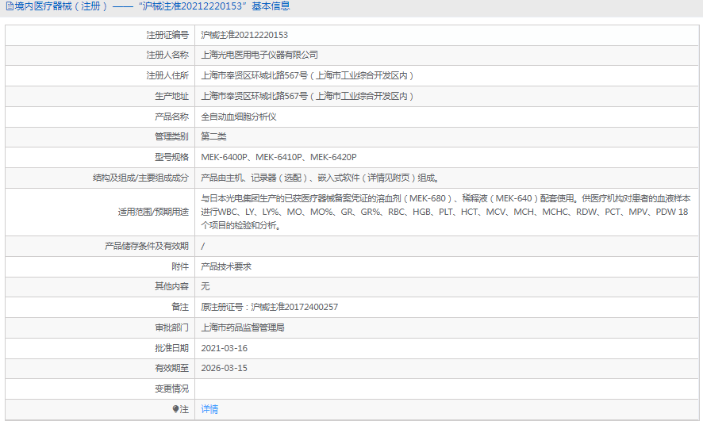Screen dimensions: 703x425
Task: Click the bullet icon beside the 注 label
Action: (176, 409)
